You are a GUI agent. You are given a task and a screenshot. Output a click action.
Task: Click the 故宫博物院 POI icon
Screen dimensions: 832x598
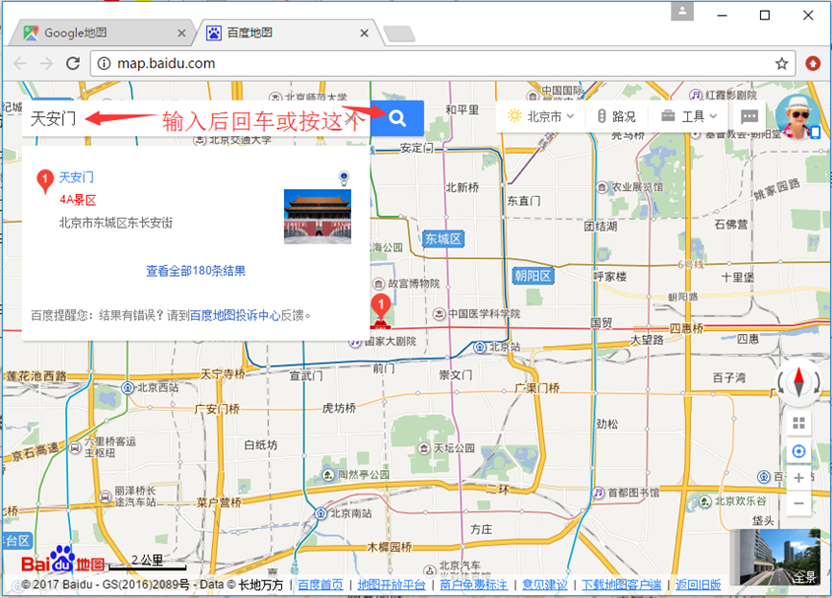coord(379,284)
